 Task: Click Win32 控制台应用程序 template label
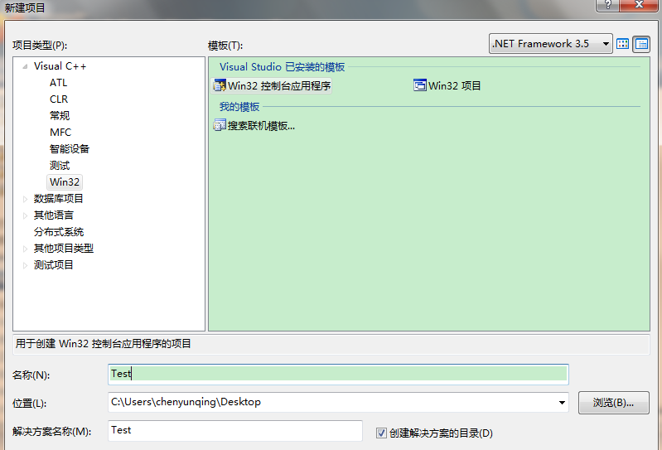coord(279,85)
